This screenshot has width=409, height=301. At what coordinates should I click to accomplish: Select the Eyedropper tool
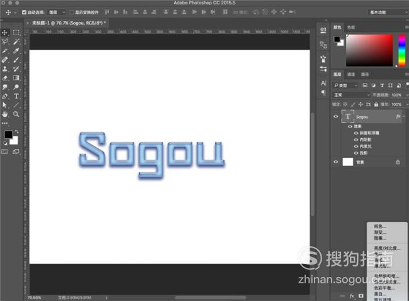[x=16, y=51]
